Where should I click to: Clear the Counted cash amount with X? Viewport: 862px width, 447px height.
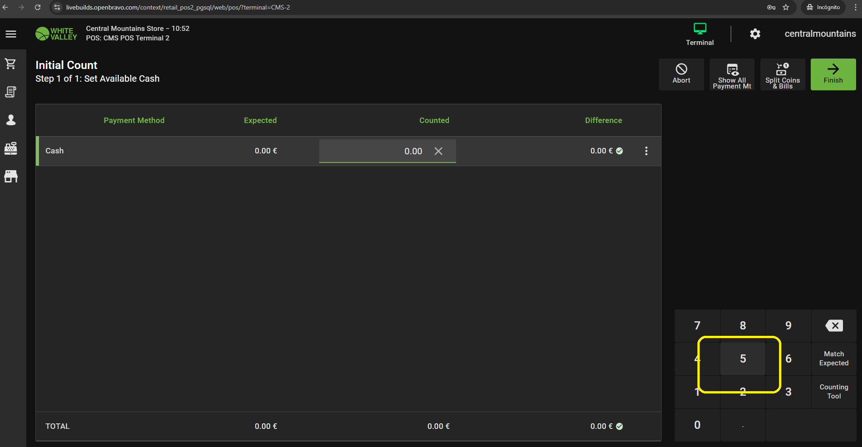[438, 151]
